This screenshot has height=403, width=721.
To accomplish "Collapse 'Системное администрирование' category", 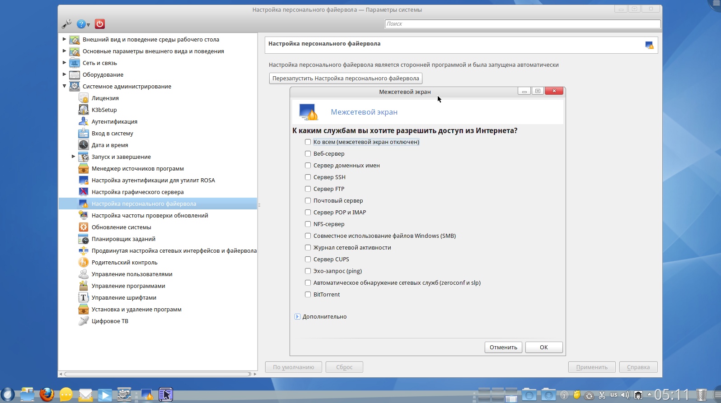I will click(64, 86).
